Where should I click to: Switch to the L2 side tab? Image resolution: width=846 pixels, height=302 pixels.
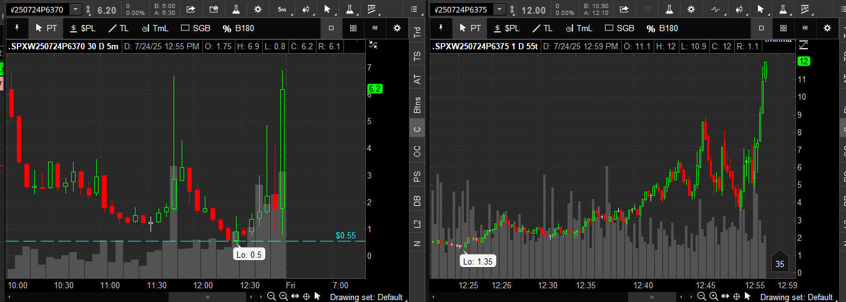(417, 223)
